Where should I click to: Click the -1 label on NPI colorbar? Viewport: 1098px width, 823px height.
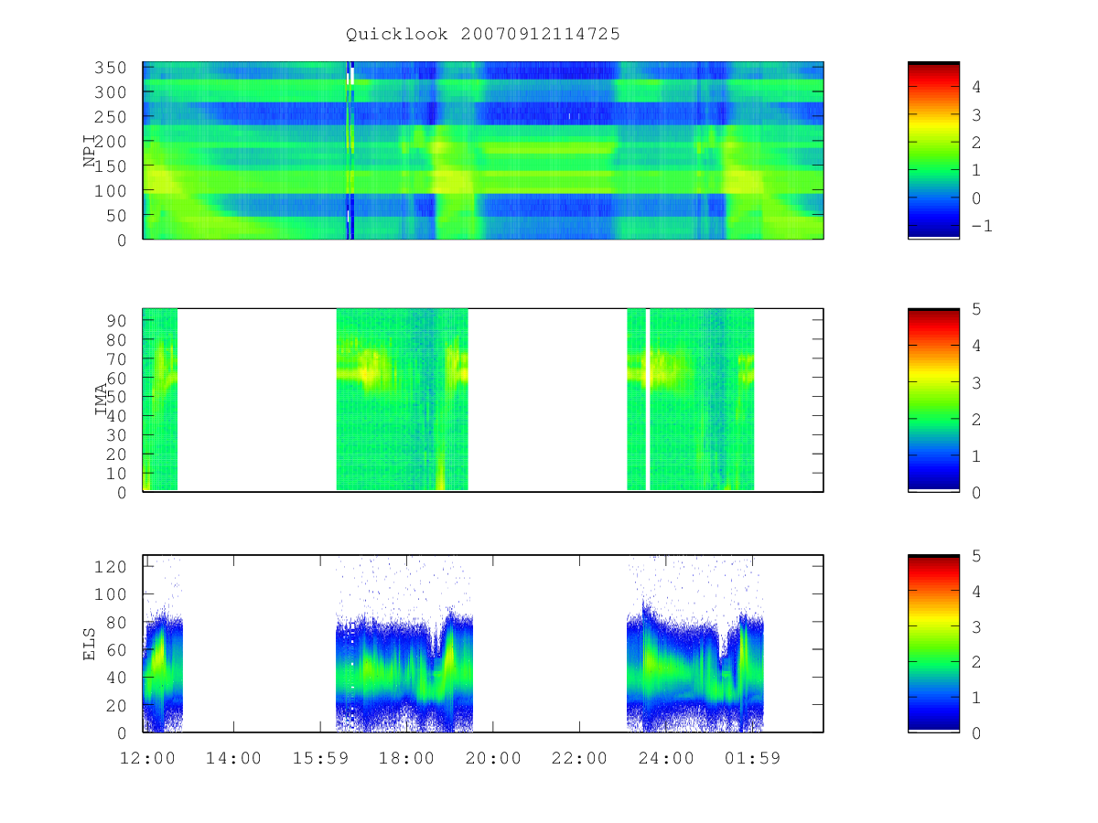point(981,226)
